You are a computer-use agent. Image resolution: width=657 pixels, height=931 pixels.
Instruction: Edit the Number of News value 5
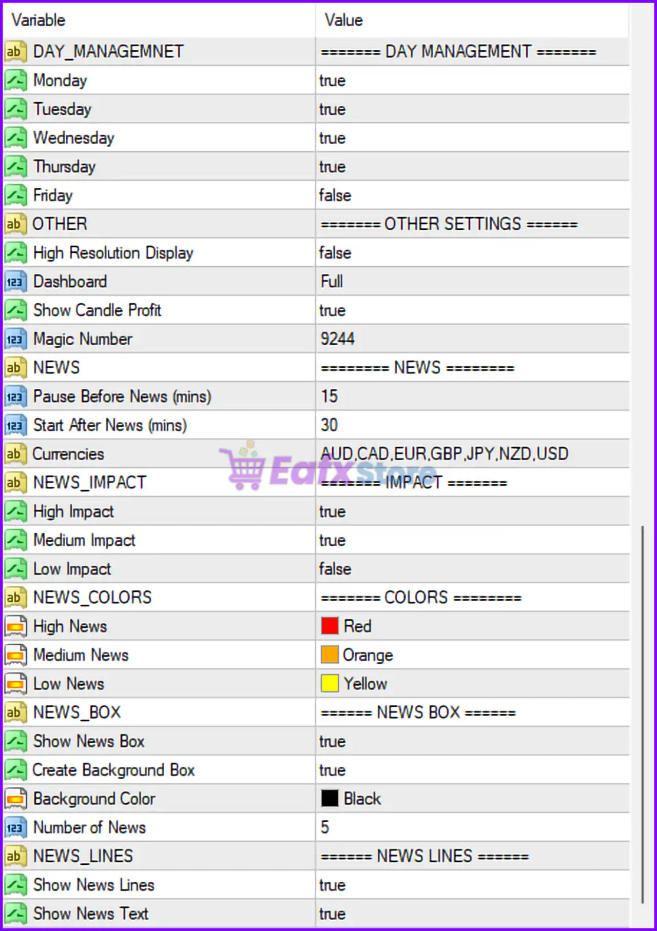point(325,827)
